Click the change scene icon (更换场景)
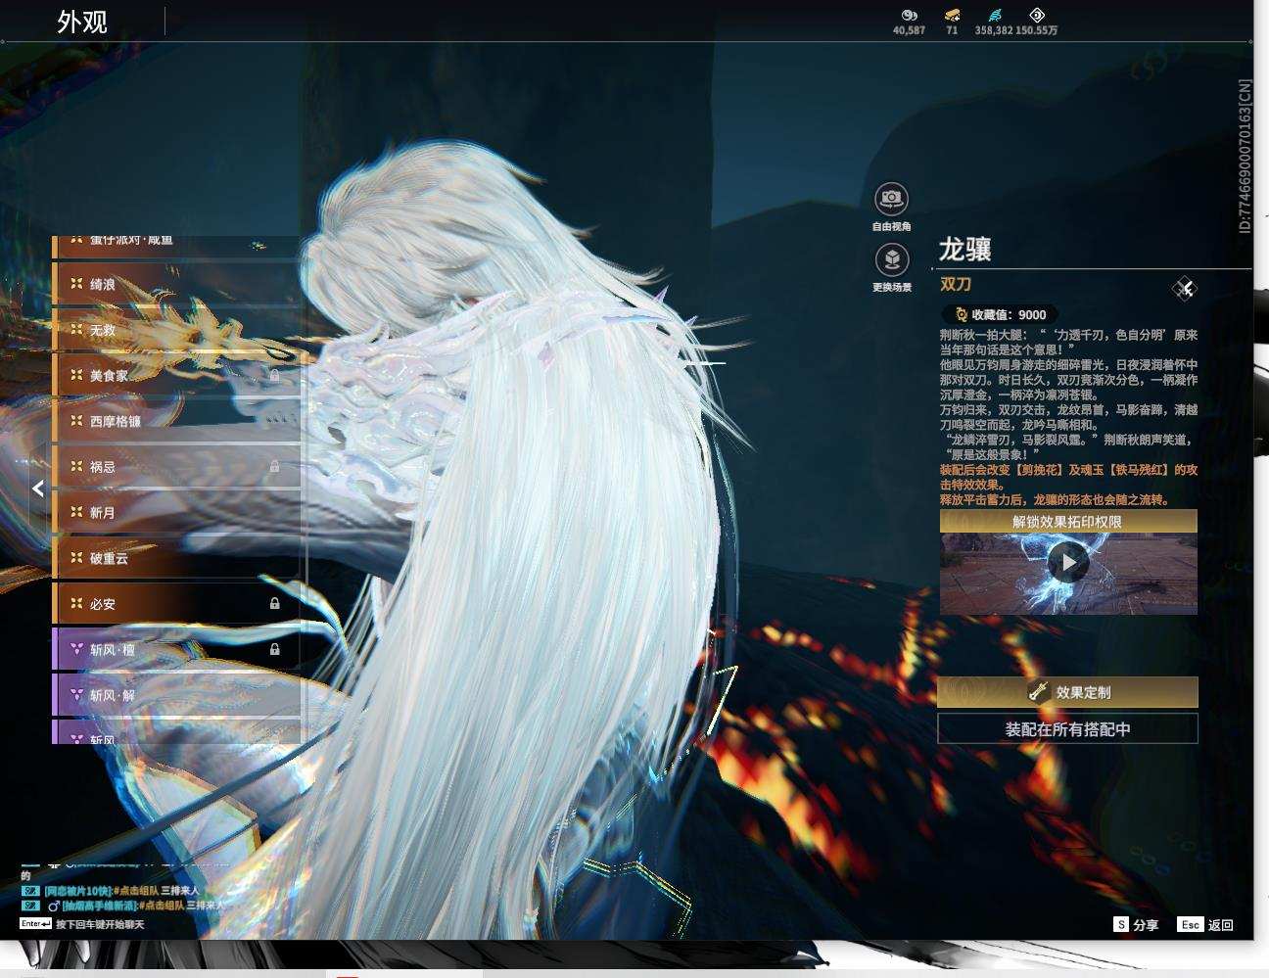Viewport: 1269px width, 978px height. (891, 260)
